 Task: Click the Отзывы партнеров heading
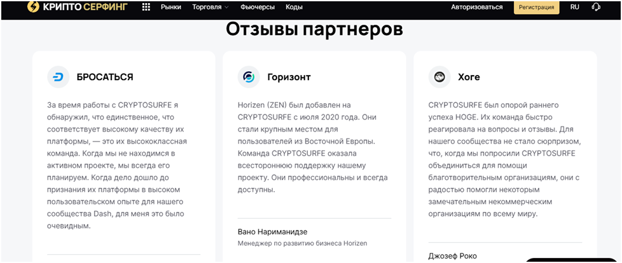(314, 30)
